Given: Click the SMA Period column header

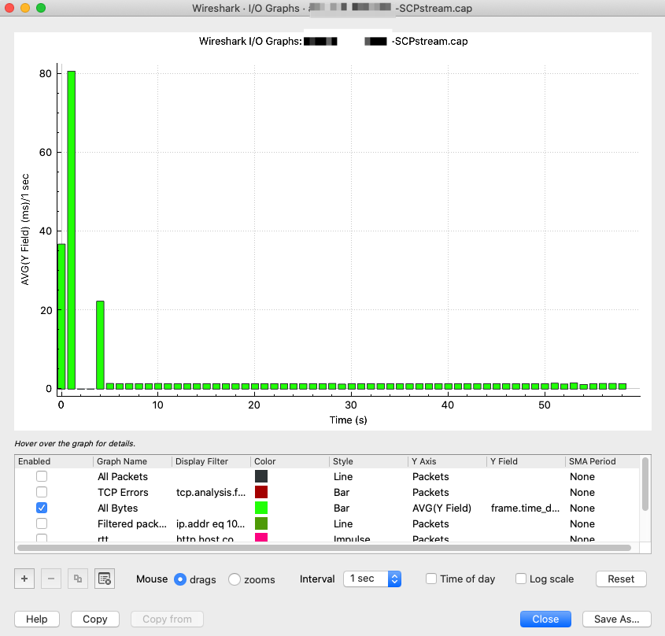Looking at the screenshot, I should coord(602,461).
